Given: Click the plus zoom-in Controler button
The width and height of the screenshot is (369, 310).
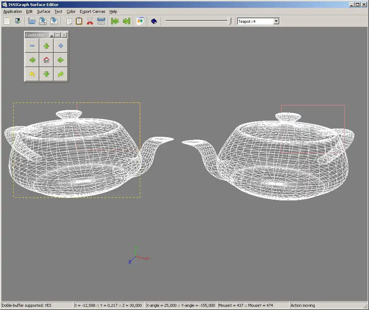Looking at the screenshot, I should coord(61,46).
